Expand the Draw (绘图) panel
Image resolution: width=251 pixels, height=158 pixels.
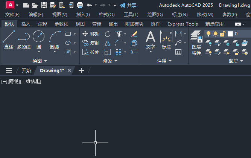[x=40, y=61]
